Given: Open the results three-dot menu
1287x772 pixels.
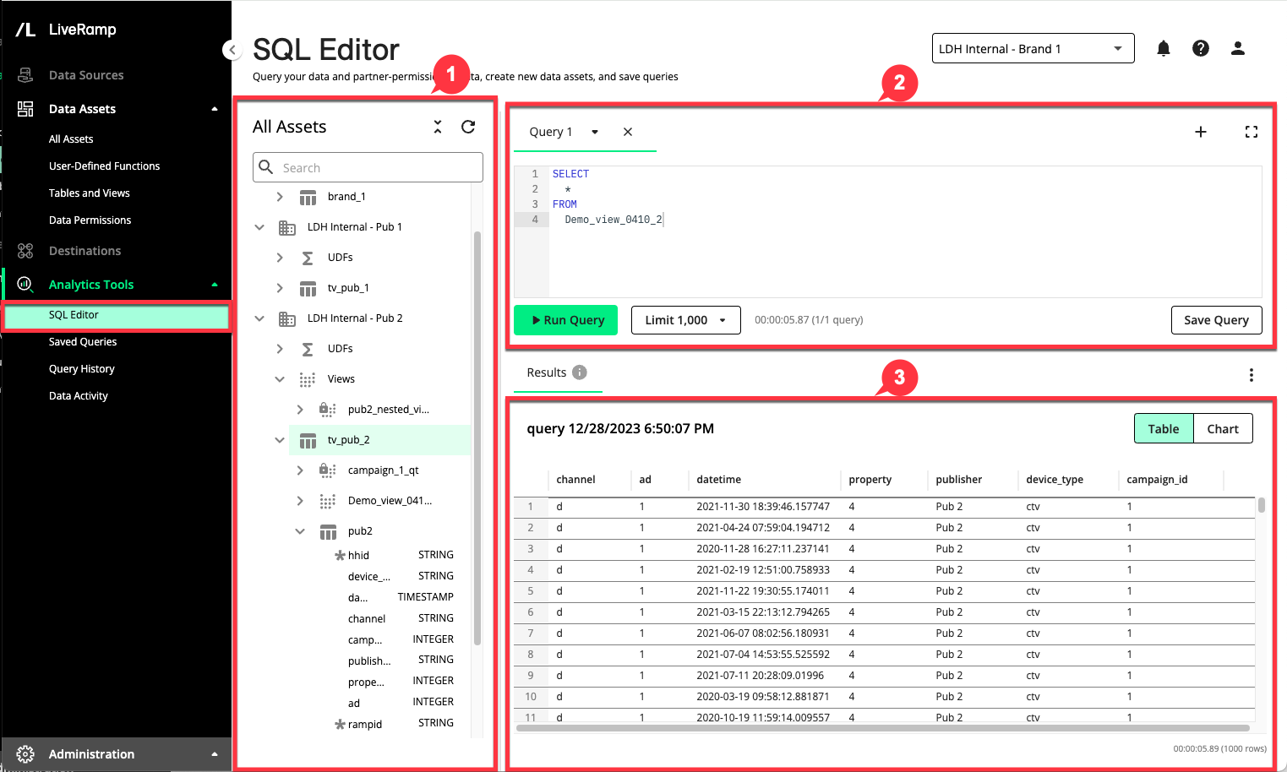Looking at the screenshot, I should 1252,375.
